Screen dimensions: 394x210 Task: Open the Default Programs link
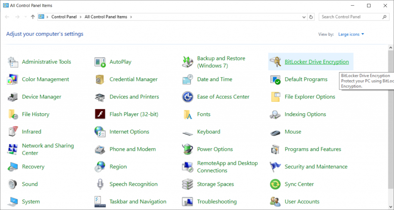coord(306,79)
